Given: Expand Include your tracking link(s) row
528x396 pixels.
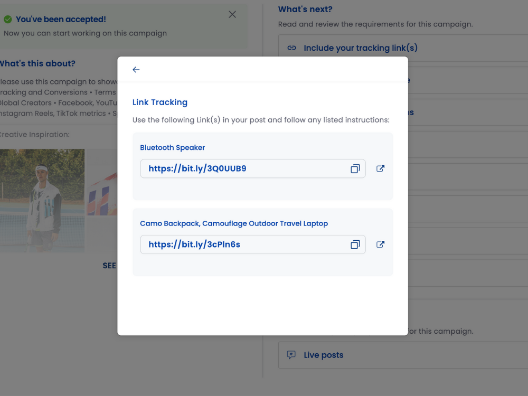Looking at the screenshot, I should (361, 48).
